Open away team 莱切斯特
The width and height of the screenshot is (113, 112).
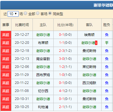pos(89,67)
